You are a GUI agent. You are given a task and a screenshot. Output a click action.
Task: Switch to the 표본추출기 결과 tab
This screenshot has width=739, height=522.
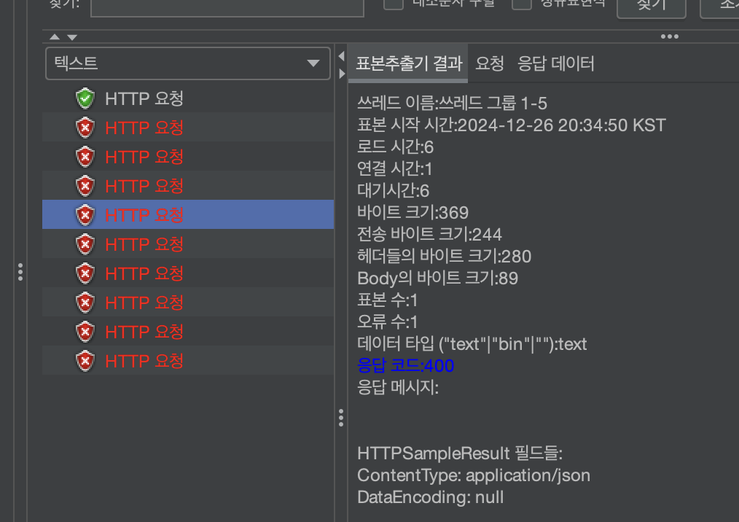pyautogui.click(x=409, y=63)
